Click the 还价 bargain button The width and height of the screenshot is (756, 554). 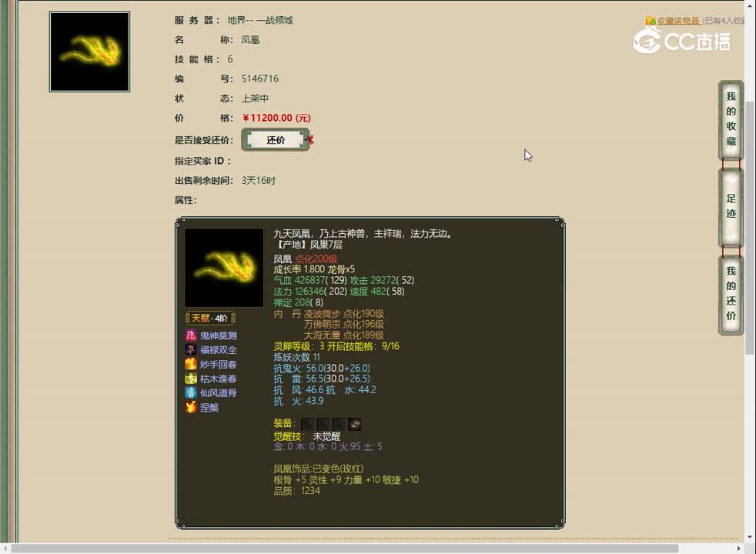click(276, 140)
